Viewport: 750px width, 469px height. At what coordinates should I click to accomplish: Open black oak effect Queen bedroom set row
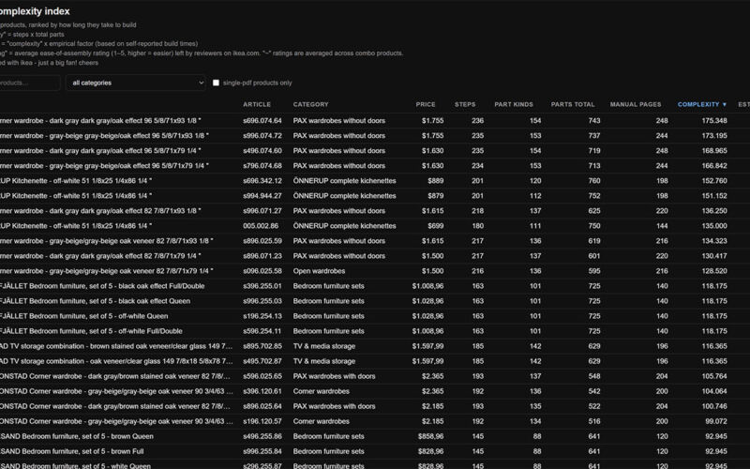point(375,301)
